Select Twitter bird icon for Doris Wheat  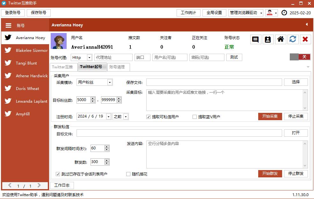coord(8,88)
